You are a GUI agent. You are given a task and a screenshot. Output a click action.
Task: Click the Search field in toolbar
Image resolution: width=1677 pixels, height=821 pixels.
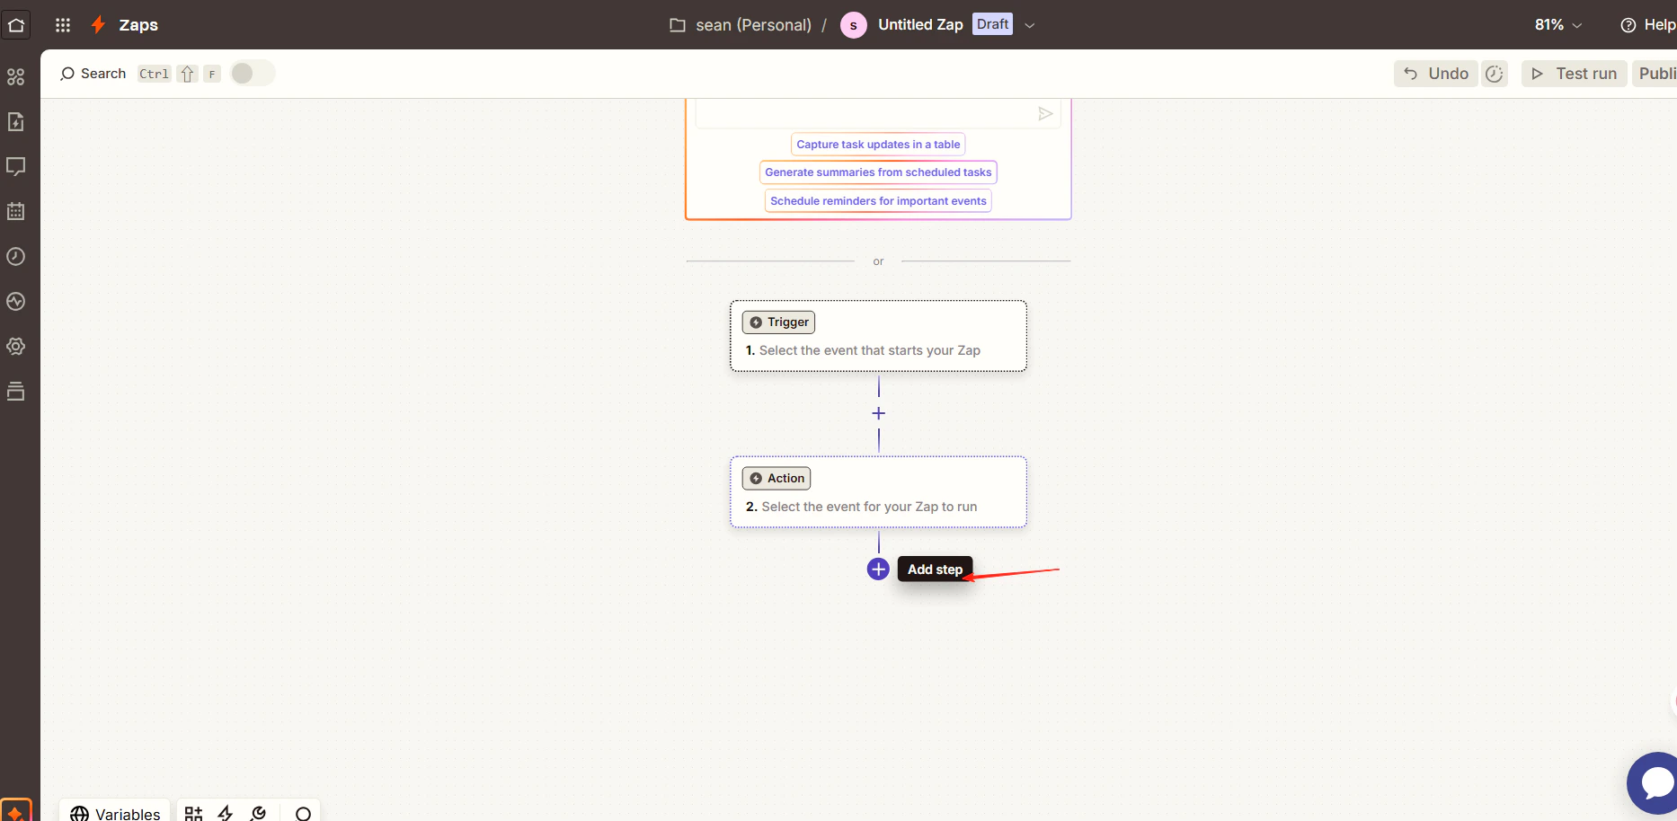pyautogui.click(x=93, y=74)
